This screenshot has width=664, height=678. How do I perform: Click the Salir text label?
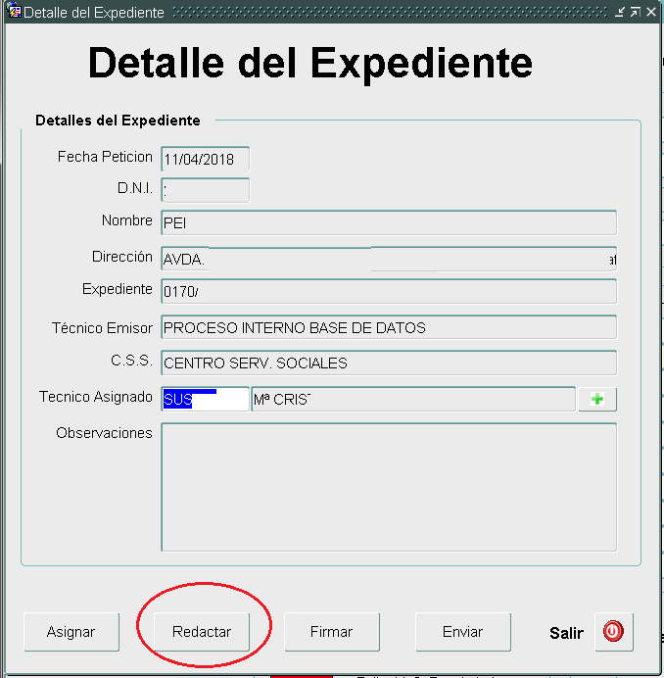(566, 633)
